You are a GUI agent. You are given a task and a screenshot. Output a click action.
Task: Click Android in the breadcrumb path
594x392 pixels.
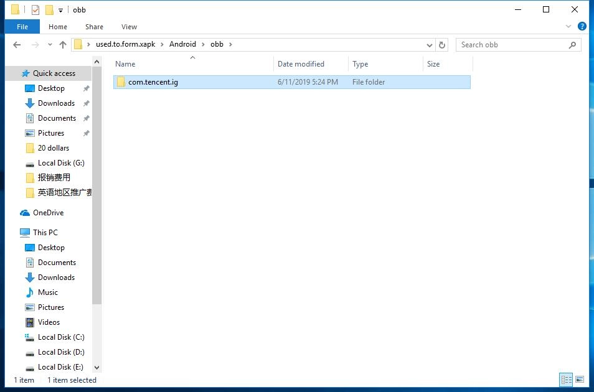point(182,44)
